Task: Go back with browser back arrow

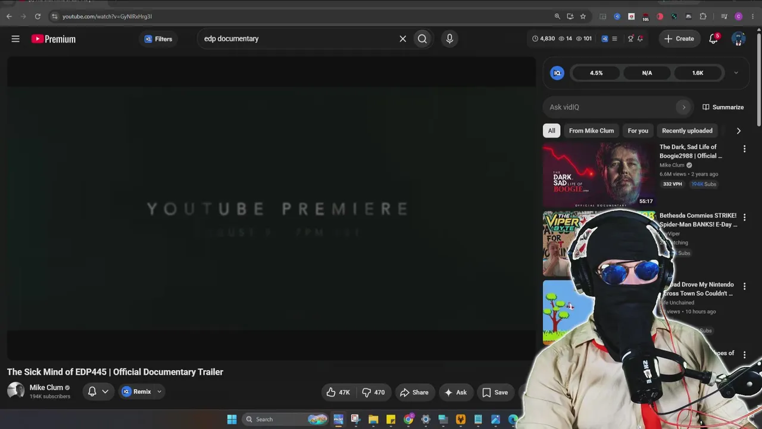Action: point(9,16)
